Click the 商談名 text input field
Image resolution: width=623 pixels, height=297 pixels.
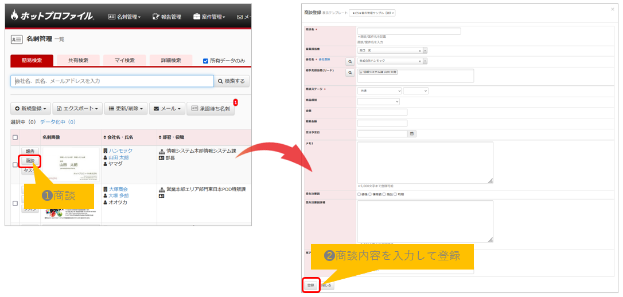click(x=408, y=31)
